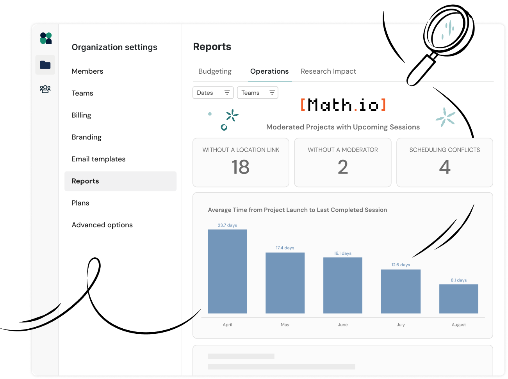Viewport: 508px width, 379px height.
Task: Click the August bar in chart
Action: tap(459, 299)
